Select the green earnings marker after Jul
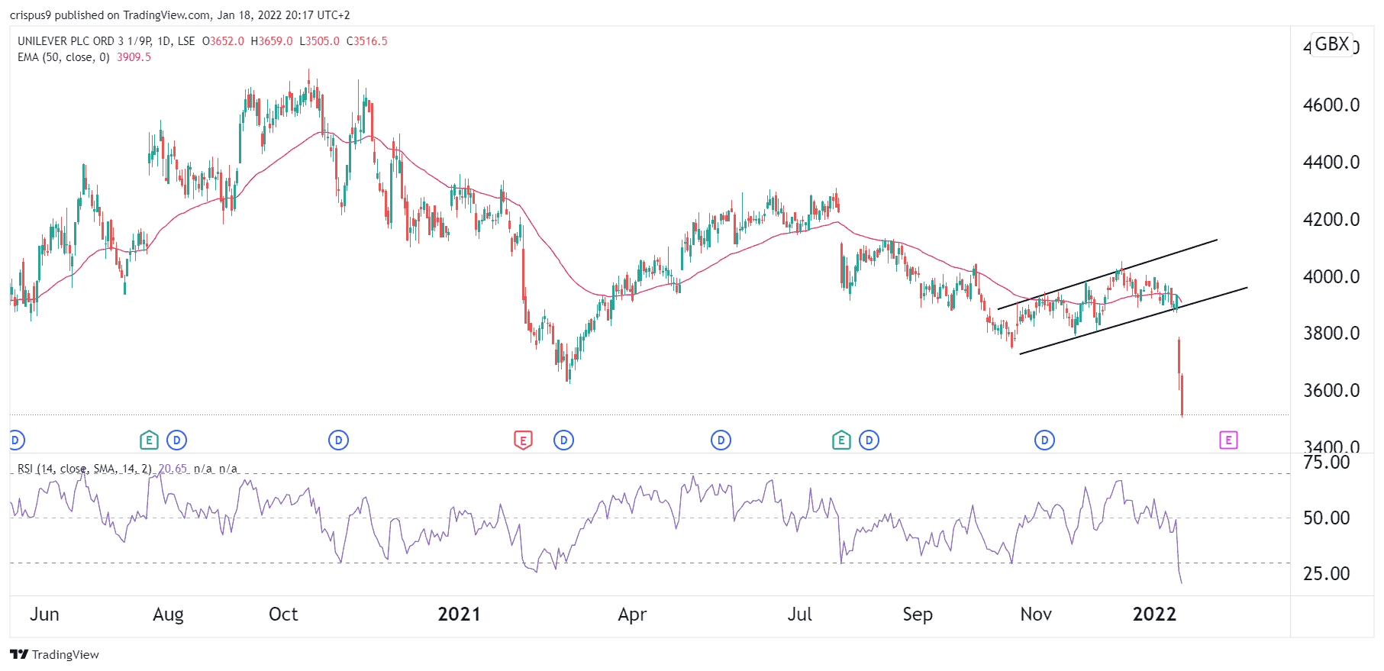 click(x=840, y=440)
